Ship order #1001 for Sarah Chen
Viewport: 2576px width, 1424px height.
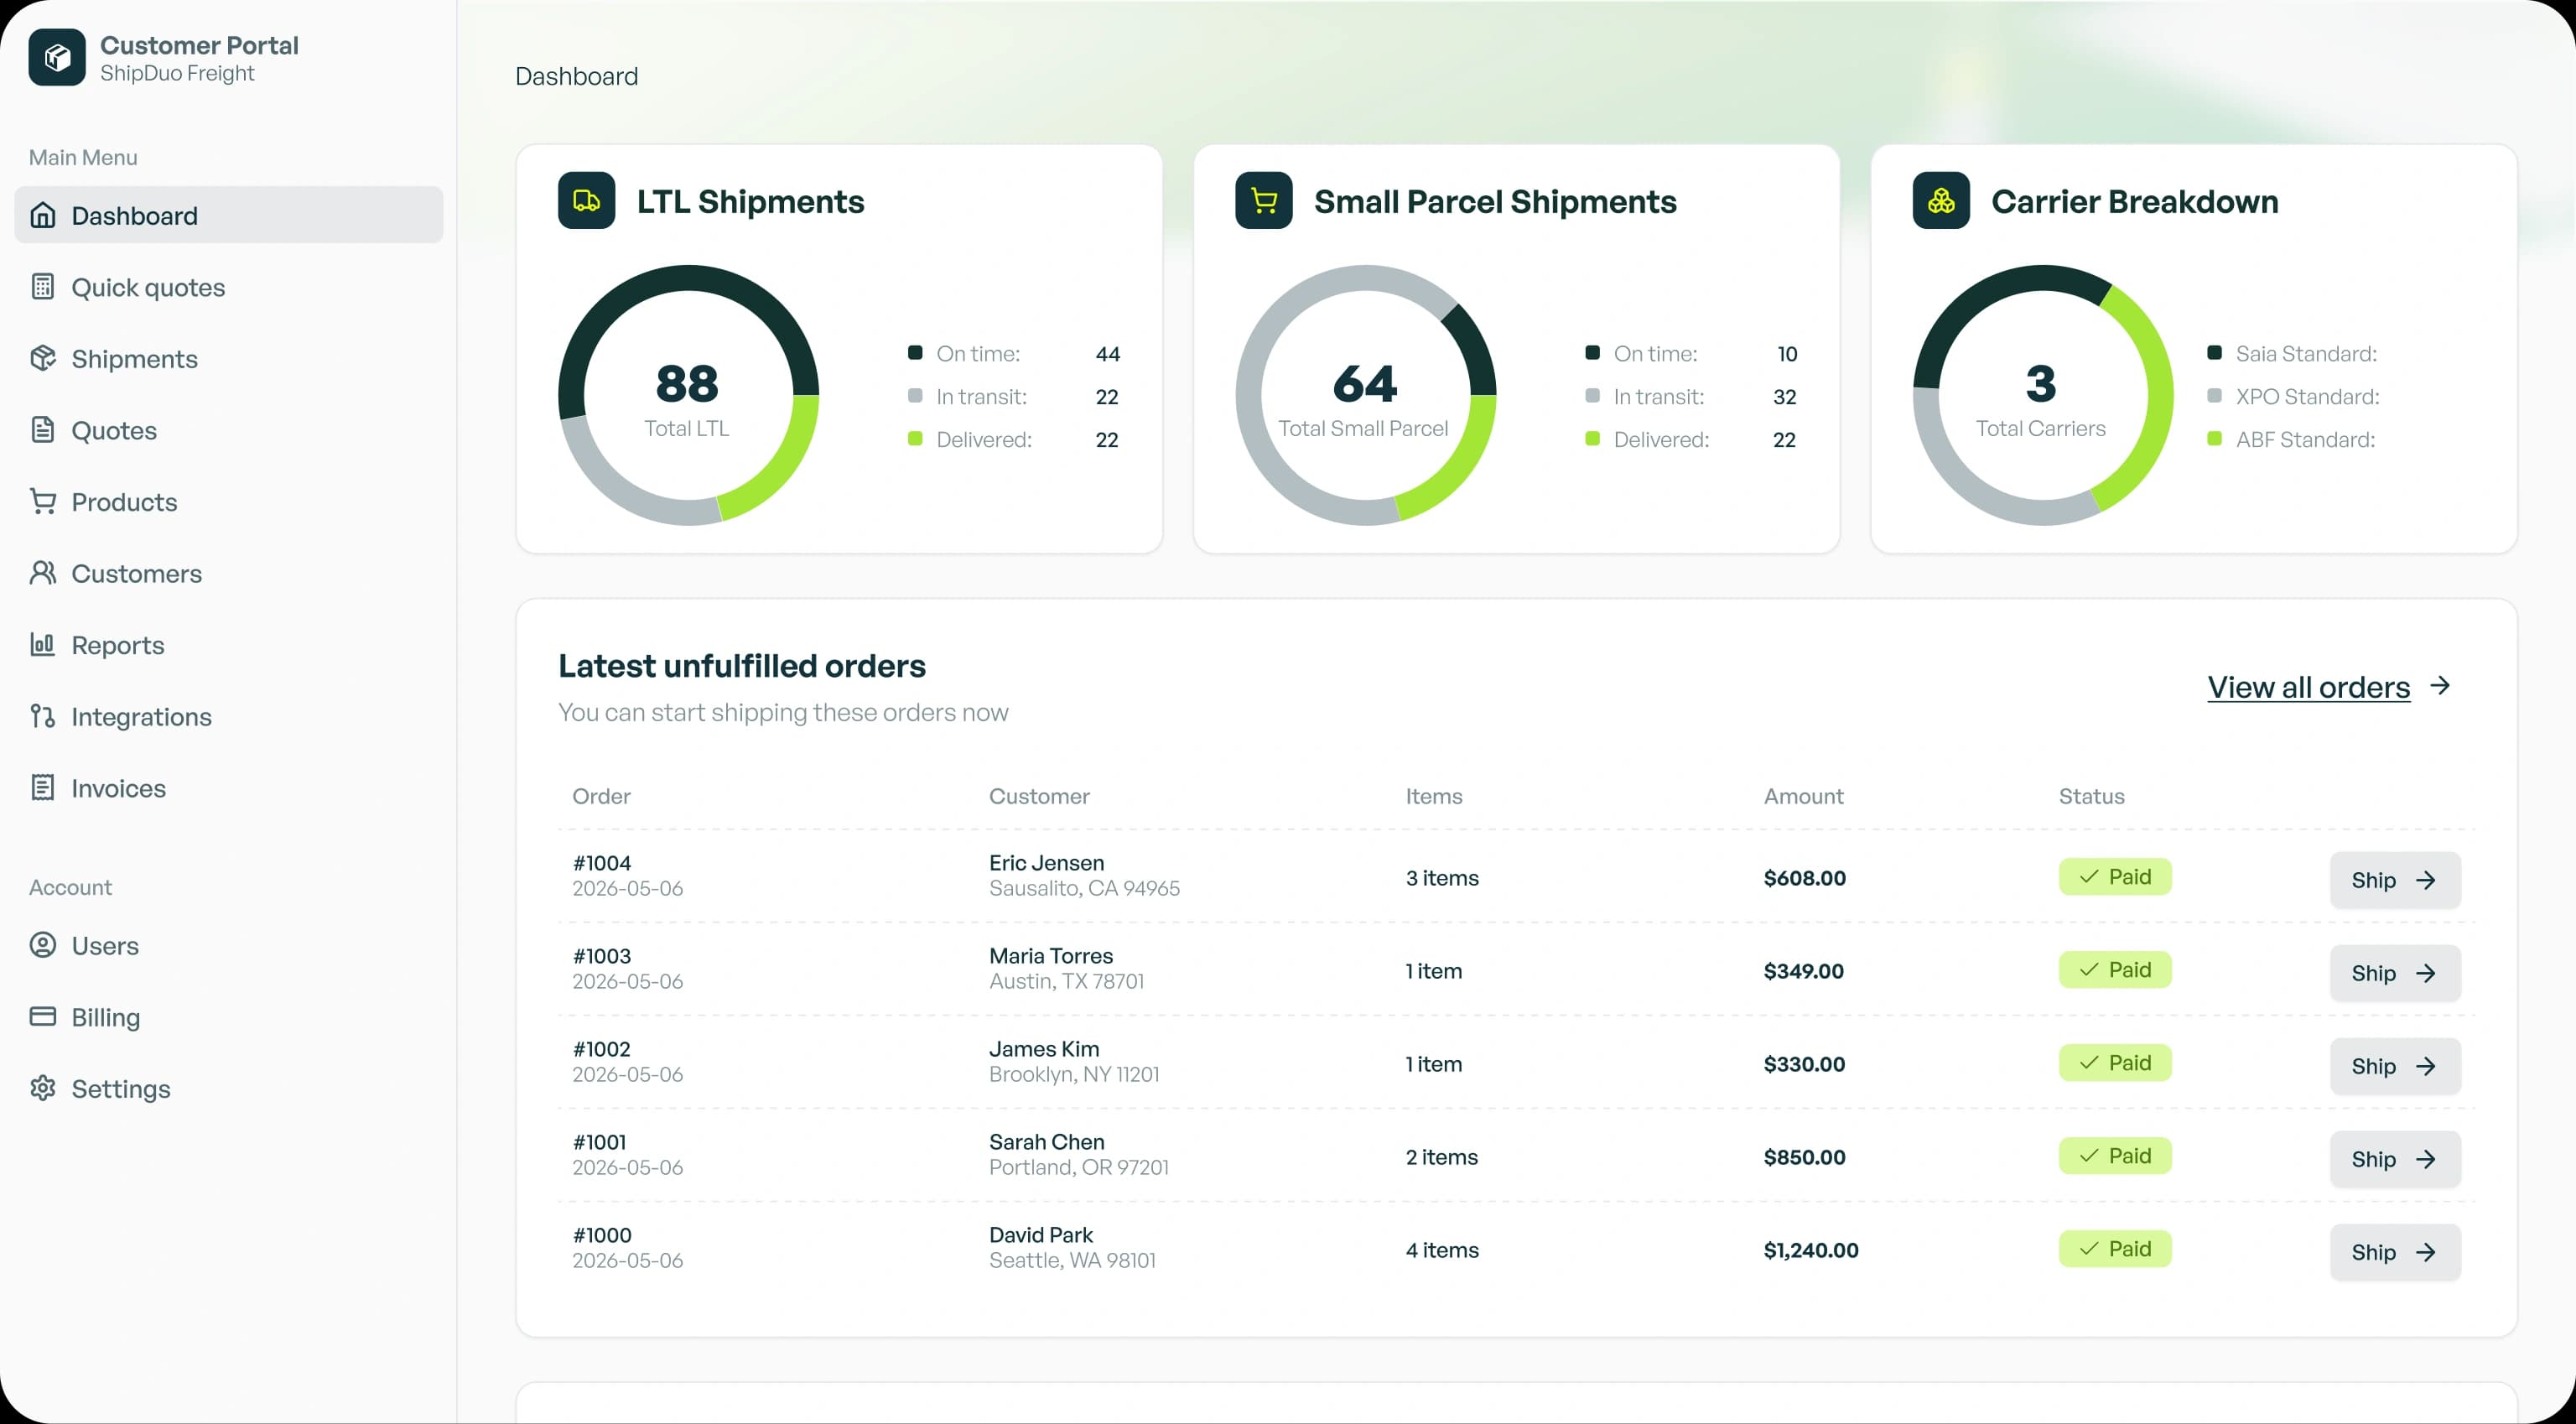pos(2395,1159)
